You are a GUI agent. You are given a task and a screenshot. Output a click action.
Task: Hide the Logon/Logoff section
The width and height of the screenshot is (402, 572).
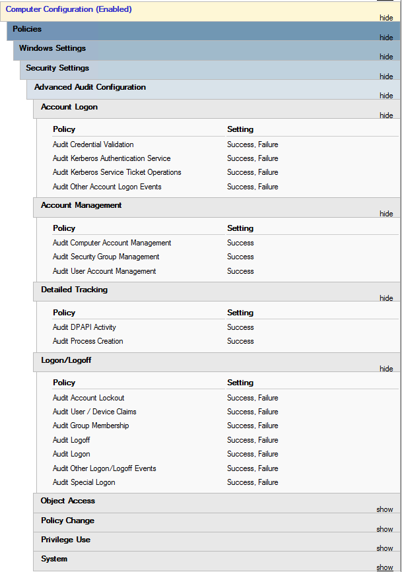click(x=386, y=369)
